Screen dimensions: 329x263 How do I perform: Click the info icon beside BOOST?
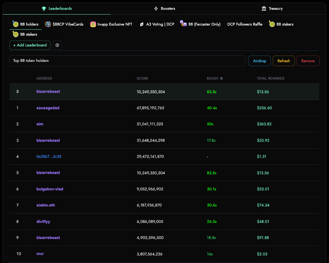221,79
